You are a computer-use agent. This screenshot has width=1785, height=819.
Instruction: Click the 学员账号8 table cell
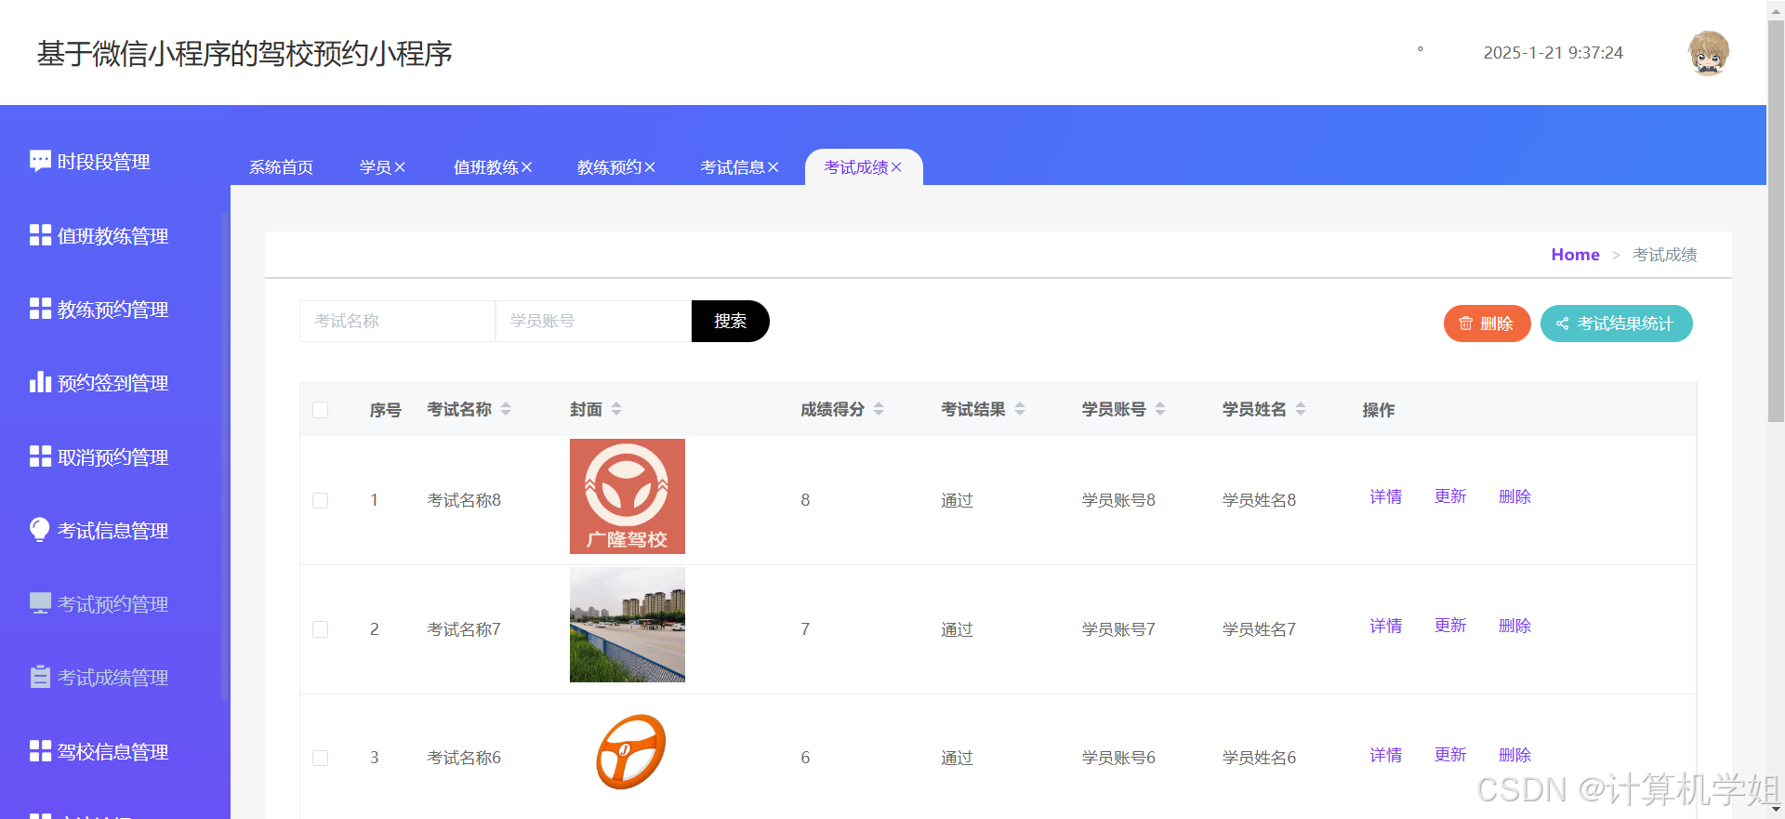point(1118,500)
